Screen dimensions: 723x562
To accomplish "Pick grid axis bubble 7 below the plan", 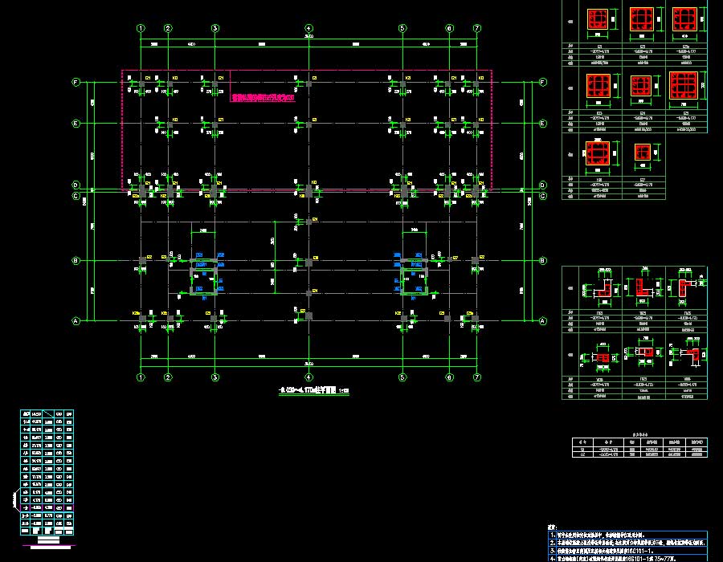I will click(x=477, y=377).
